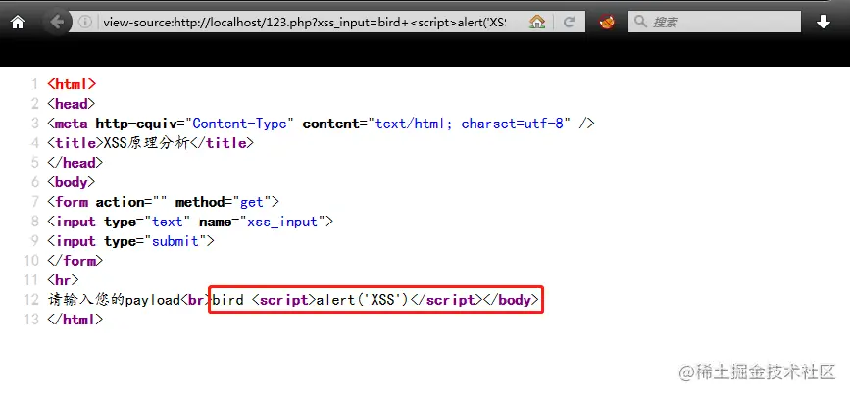The width and height of the screenshot is (850, 396).
Task: Click the "submit" type value
Action: click(x=175, y=241)
